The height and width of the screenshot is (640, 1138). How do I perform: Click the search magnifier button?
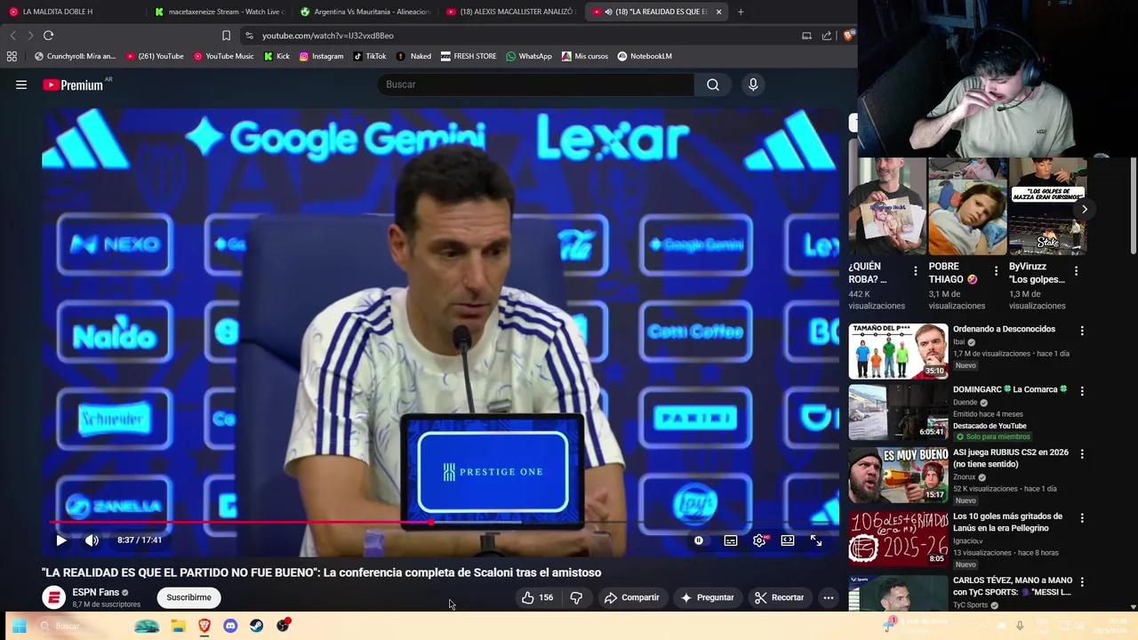[x=713, y=84]
